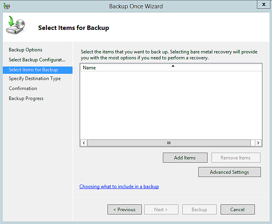The image size is (272, 224).
Task: Close the wizard window with X
Action: (x=264, y=4)
